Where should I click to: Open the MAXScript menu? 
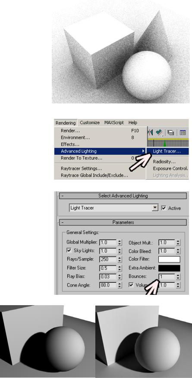click(x=114, y=122)
